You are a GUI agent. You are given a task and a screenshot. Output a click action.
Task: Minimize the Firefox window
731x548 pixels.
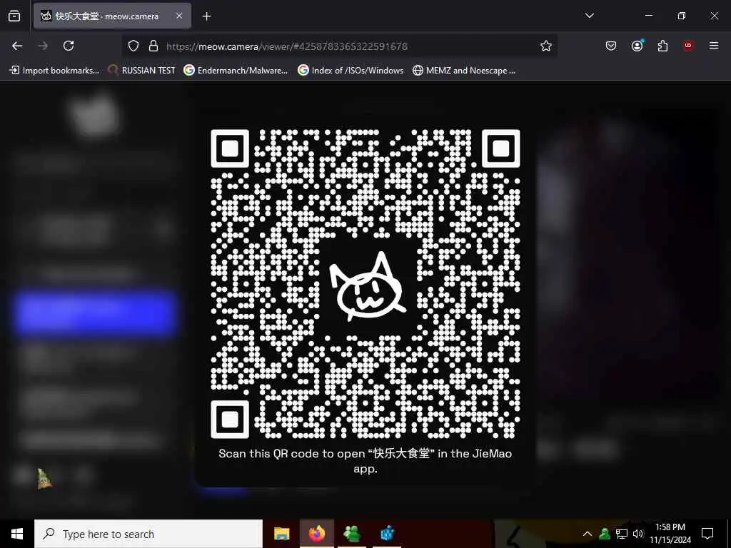[649, 16]
